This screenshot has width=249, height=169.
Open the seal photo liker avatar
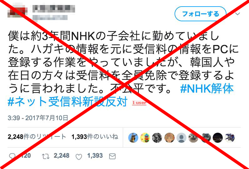click(x=193, y=138)
